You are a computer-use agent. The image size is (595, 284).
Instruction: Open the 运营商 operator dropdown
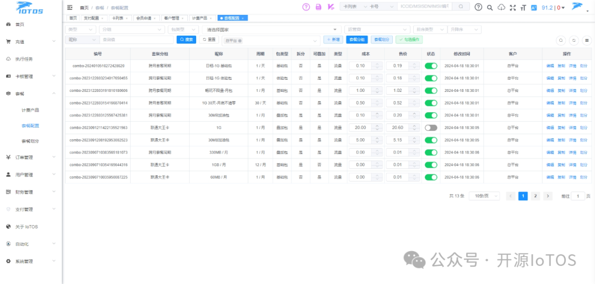[377, 30]
